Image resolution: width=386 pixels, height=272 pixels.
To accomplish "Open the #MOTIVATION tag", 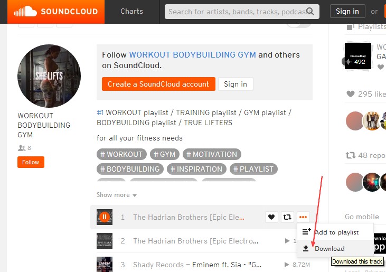I will pos(212,154).
